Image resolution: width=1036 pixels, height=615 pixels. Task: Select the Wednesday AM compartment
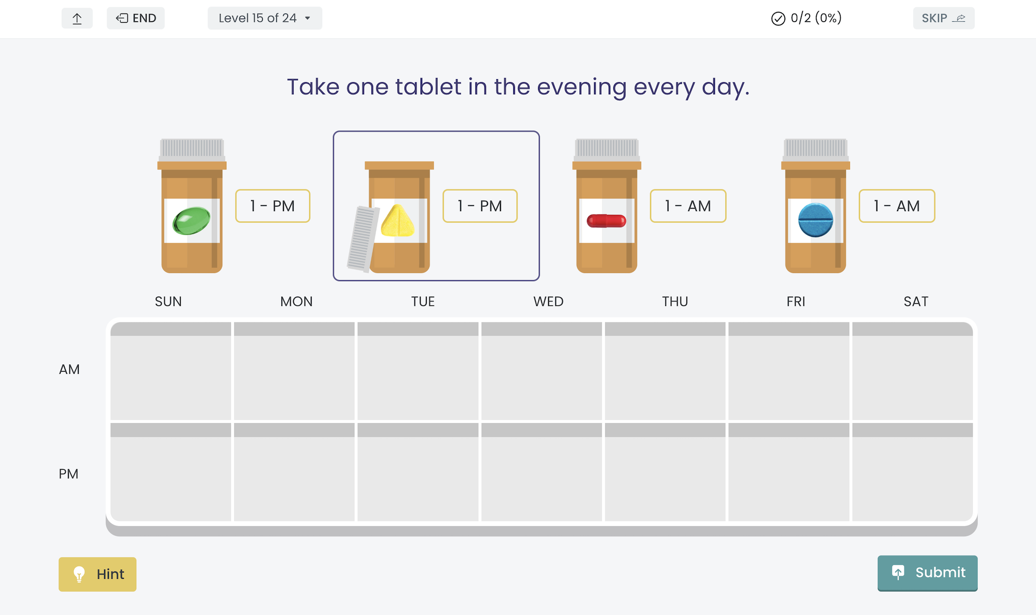pyautogui.click(x=541, y=371)
